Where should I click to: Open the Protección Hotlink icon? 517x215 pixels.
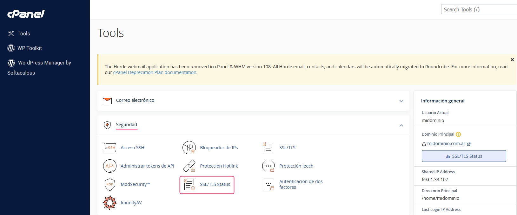click(189, 166)
